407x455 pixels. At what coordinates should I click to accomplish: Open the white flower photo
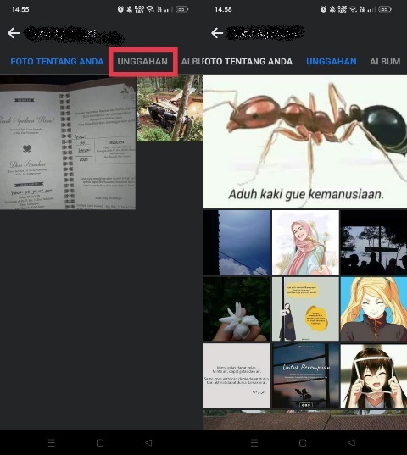(237, 309)
